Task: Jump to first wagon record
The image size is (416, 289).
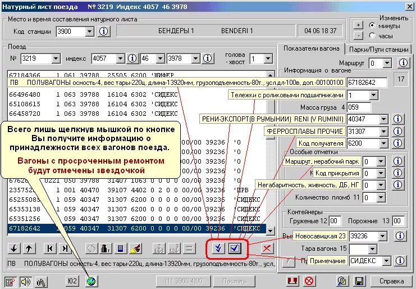Action: point(50,249)
